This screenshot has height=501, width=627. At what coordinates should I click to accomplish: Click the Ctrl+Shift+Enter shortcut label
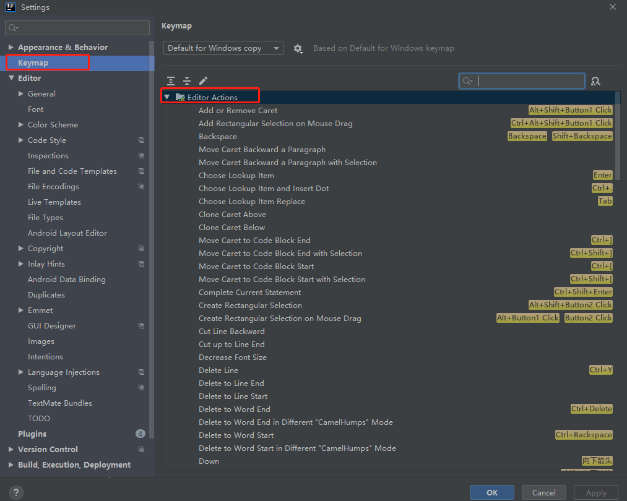[x=583, y=292]
